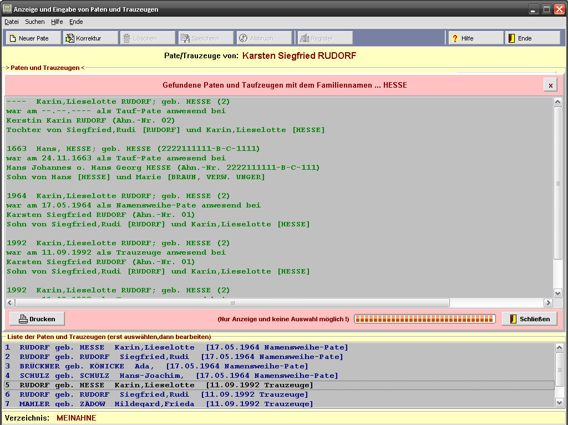The image size is (568, 425).
Task: Open the Datei menu
Action: coord(12,22)
